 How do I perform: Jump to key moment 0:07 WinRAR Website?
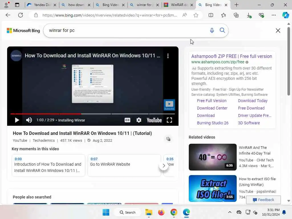[x=124, y=165]
